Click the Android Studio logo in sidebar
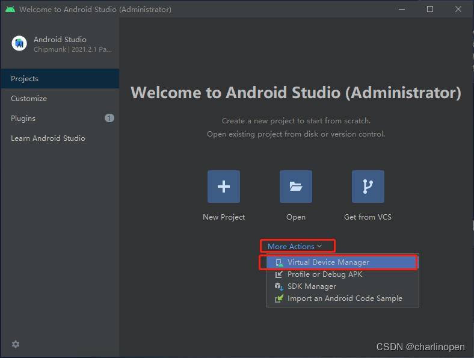This screenshot has height=358, width=474. tap(19, 43)
